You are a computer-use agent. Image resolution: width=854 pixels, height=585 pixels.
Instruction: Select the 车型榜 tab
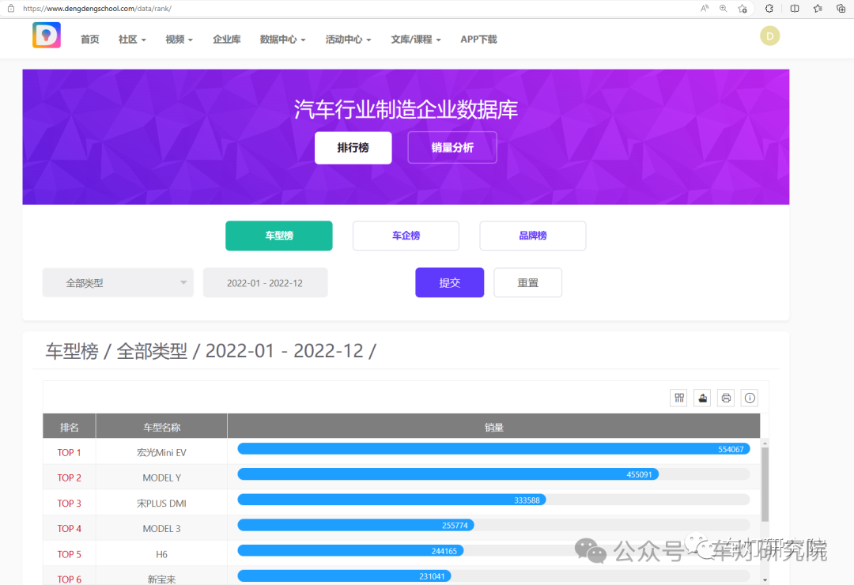click(x=279, y=236)
